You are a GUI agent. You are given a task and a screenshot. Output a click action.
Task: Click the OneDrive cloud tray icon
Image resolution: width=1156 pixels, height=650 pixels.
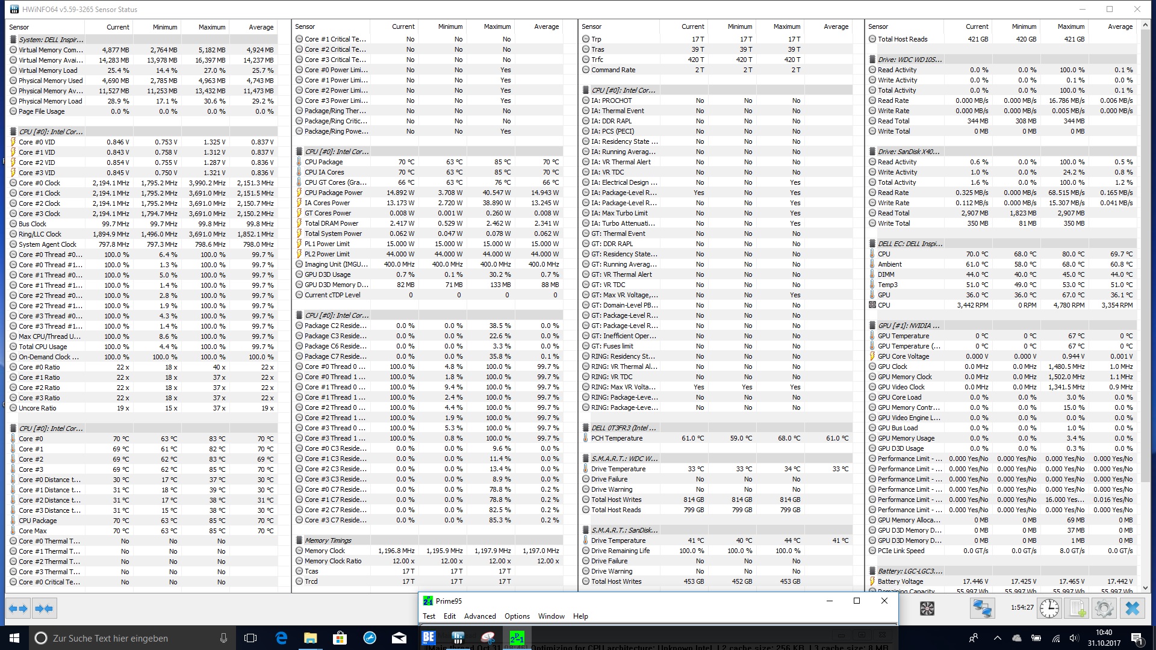coord(1017,638)
